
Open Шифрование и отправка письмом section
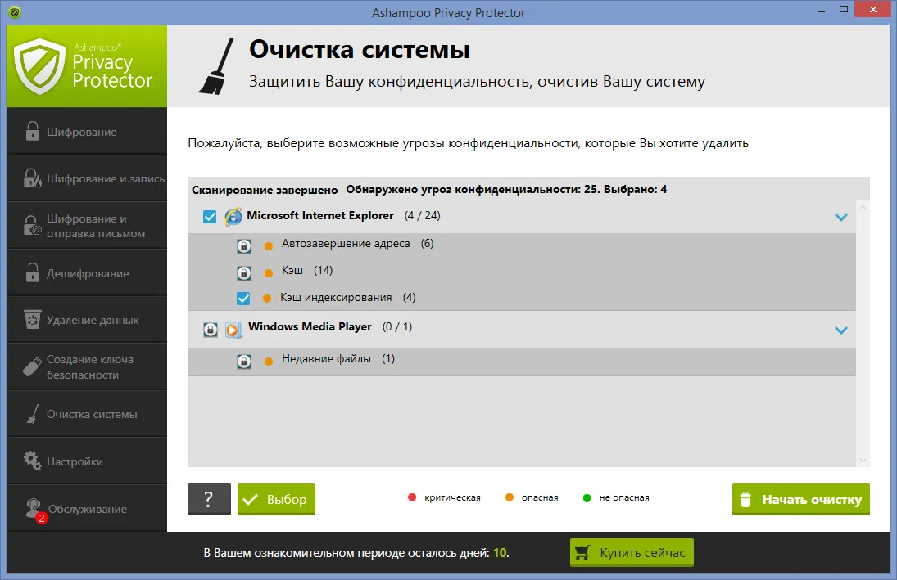87,225
